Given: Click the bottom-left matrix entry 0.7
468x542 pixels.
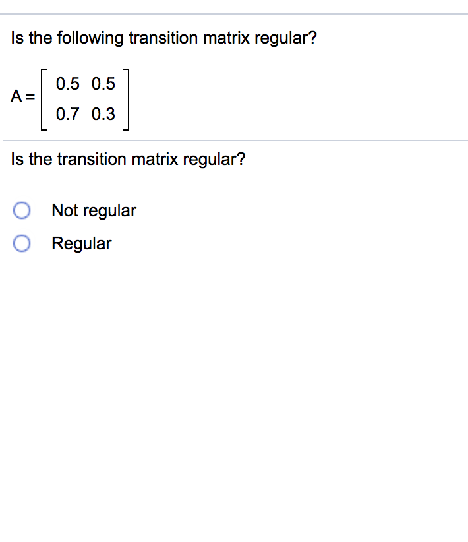Looking at the screenshot, I should (67, 114).
